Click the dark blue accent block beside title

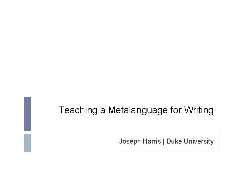[x=27, y=114]
